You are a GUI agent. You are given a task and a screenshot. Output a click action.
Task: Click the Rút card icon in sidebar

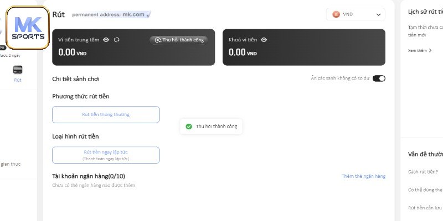(18, 70)
